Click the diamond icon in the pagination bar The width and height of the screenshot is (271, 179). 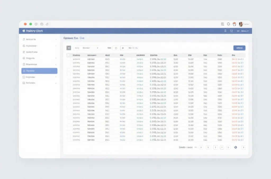(x=236, y=147)
